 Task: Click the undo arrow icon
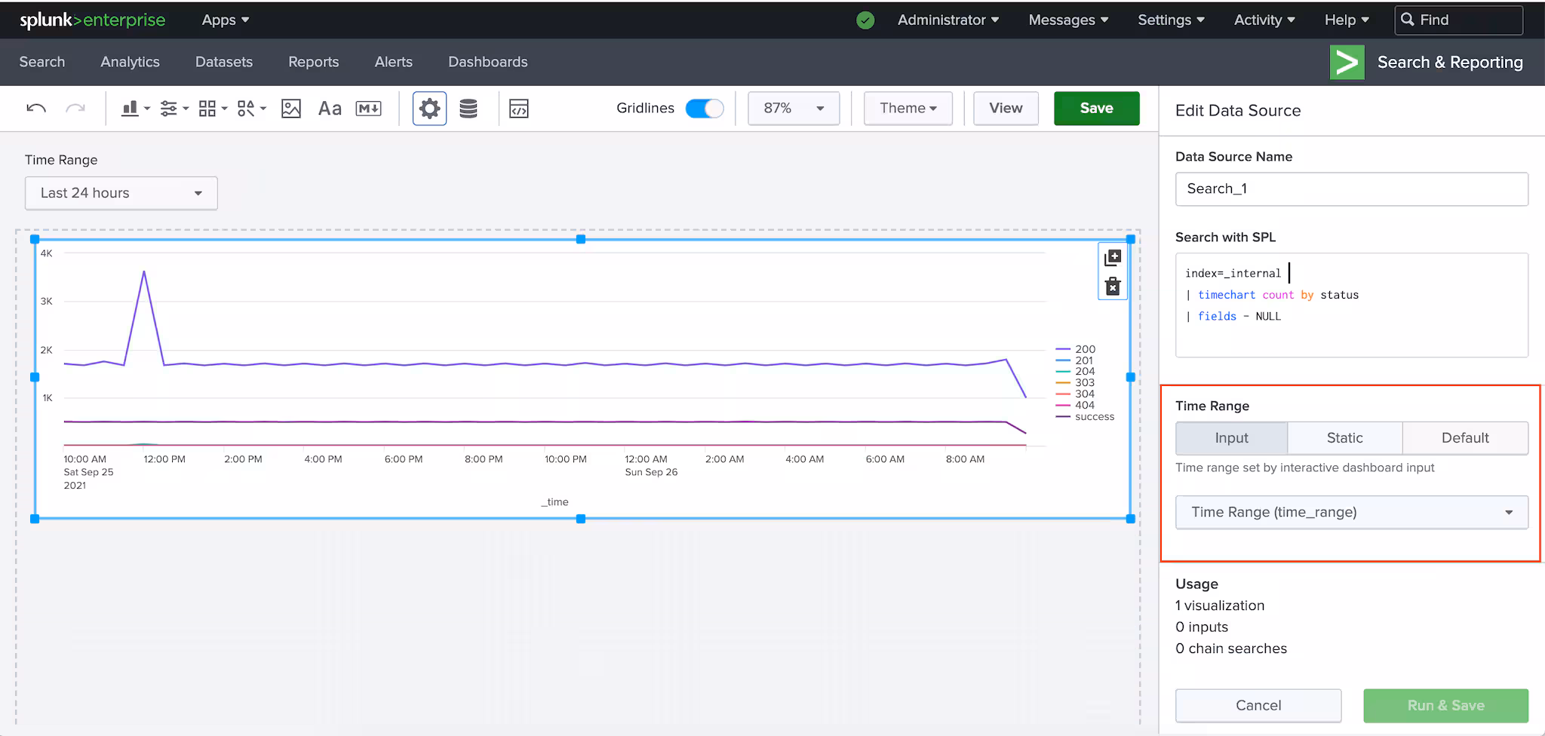click(x=36, y=109)
